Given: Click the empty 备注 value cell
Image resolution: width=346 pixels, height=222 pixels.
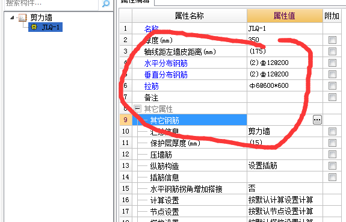Looking at the screenshot, I should pos(285,97).
